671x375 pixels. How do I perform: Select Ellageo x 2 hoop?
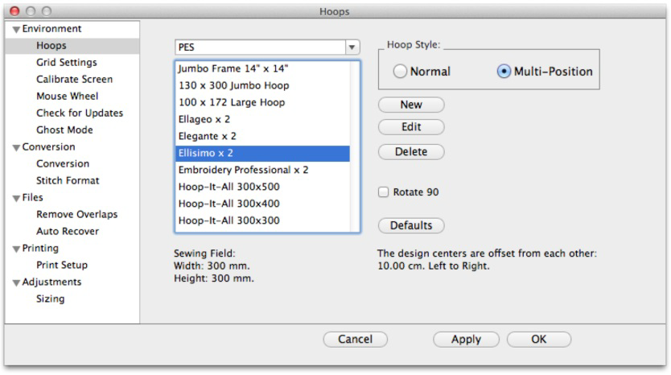pos(262,119)
